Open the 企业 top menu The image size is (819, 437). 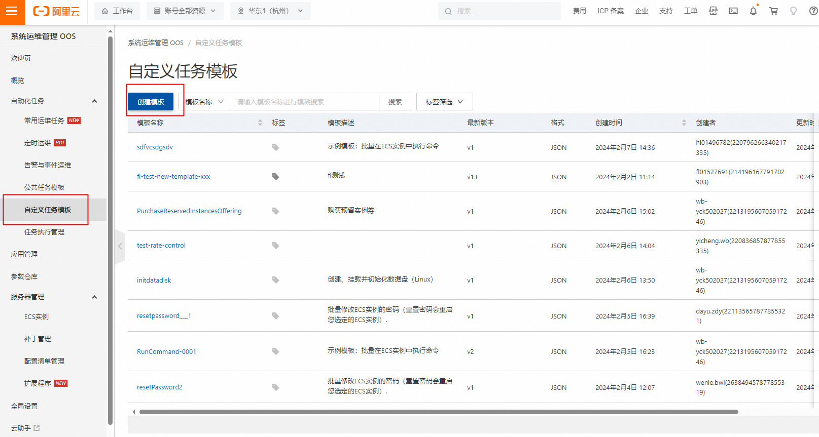(642, 11)
